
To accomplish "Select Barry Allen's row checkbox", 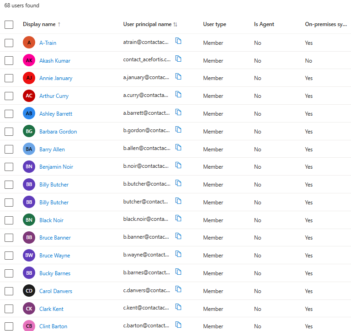I will coord(9,149).
